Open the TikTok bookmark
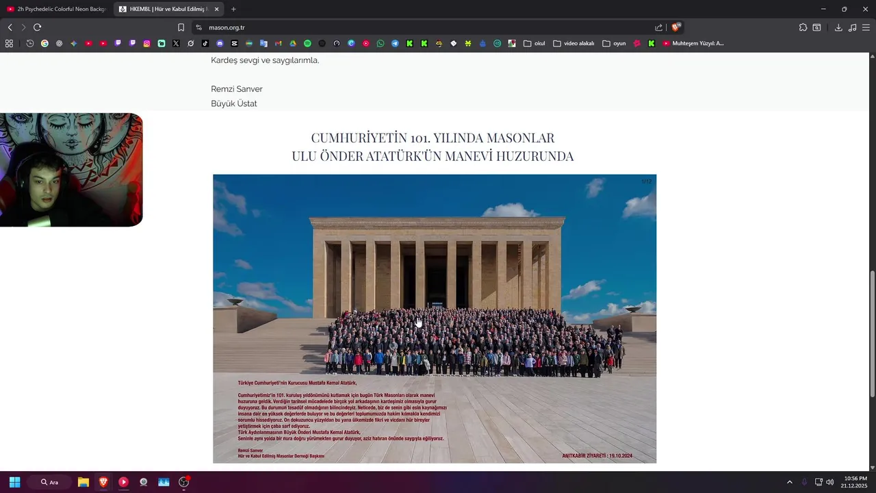 [x=205, y=43]
